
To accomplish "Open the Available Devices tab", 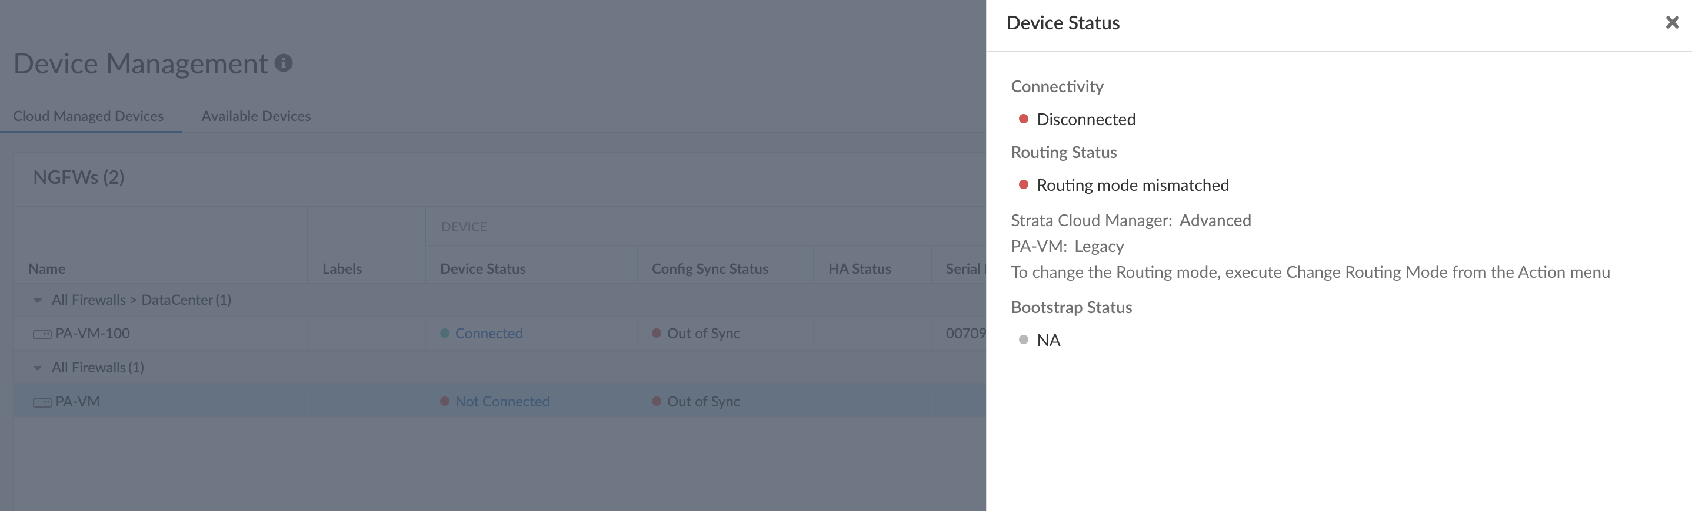I will (255, 116).
